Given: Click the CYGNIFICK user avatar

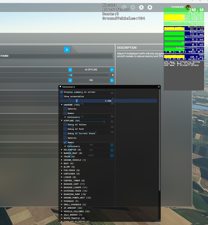Looking at the screenshot, I should coord(188,7).
